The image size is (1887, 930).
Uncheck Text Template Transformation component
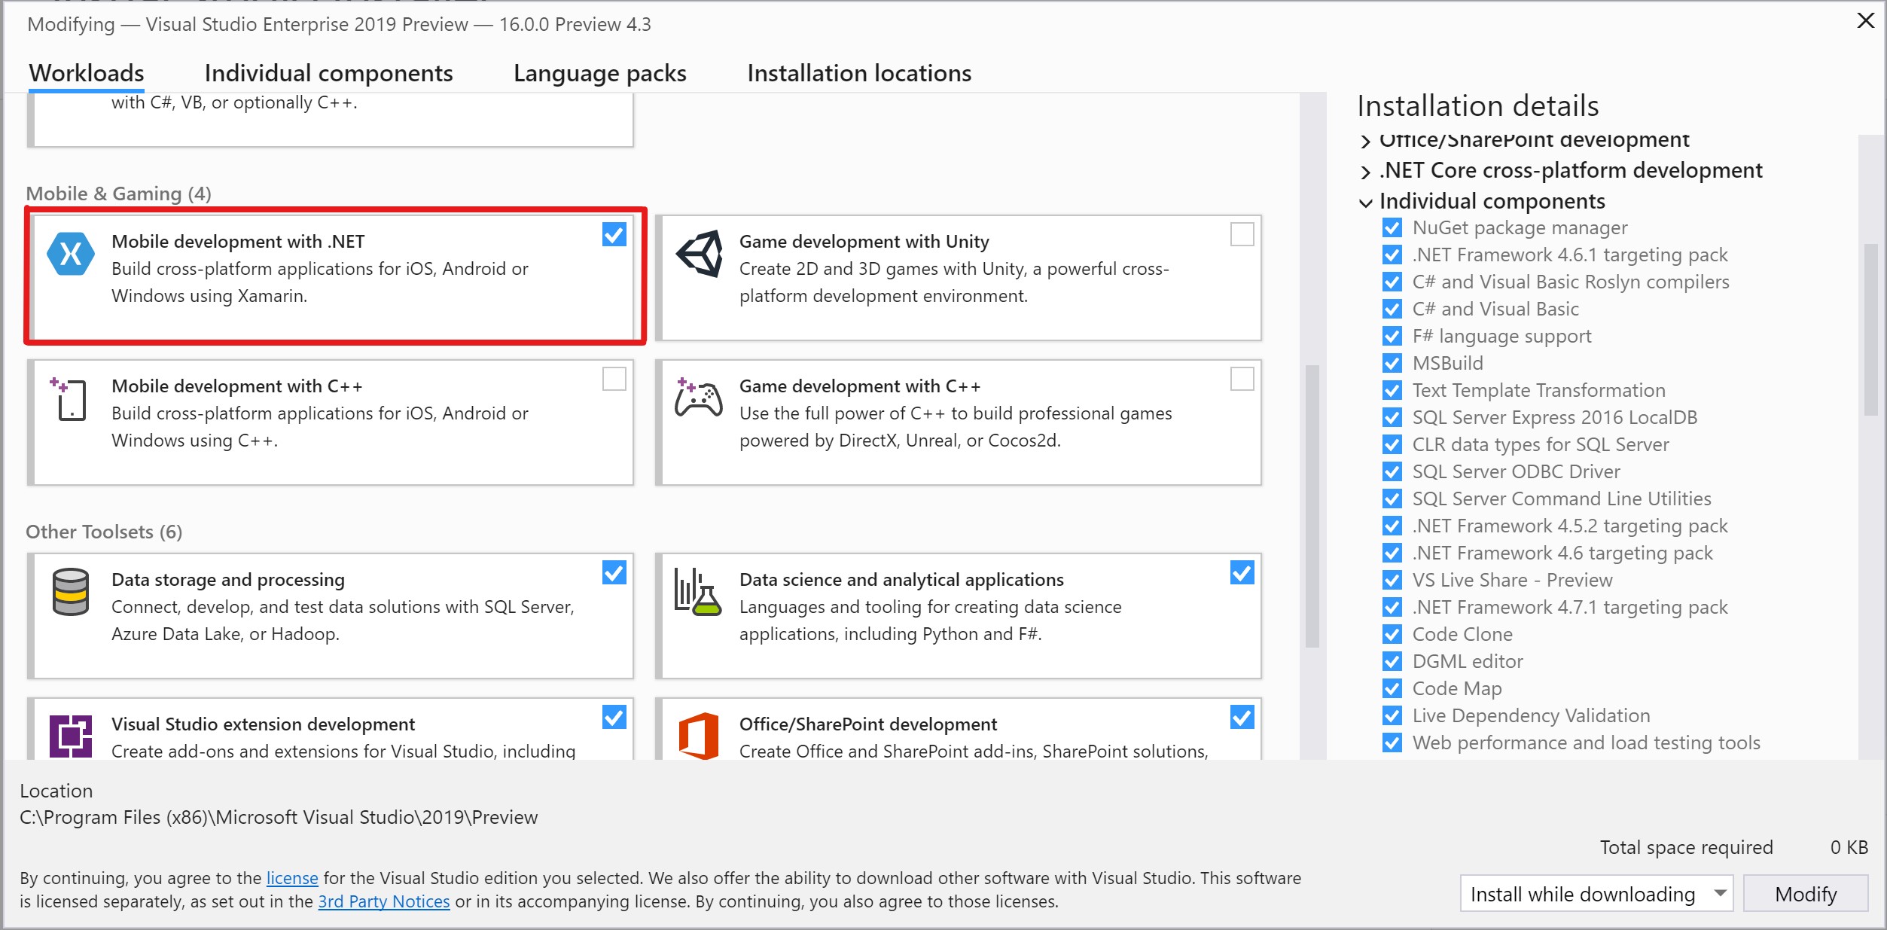click(x=1392, y=390)
